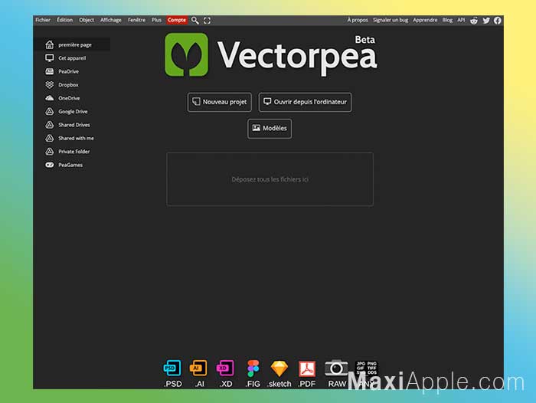Select Shared Drives label
Screen dimensions: 536x403
pos(74,125)
